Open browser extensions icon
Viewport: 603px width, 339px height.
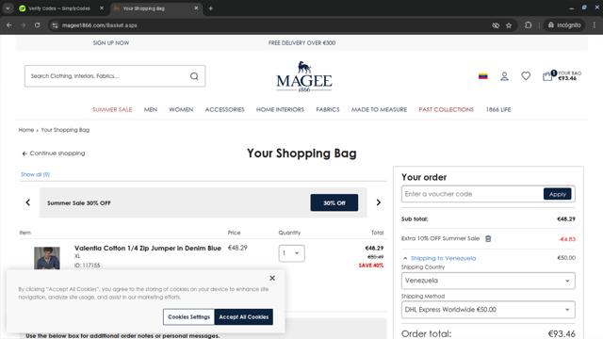[x=528, y=25]
